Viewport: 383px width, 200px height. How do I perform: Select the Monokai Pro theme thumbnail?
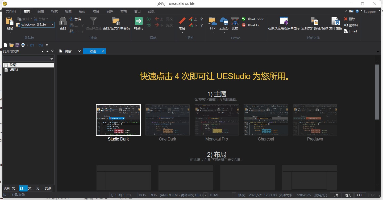[217, 120]
